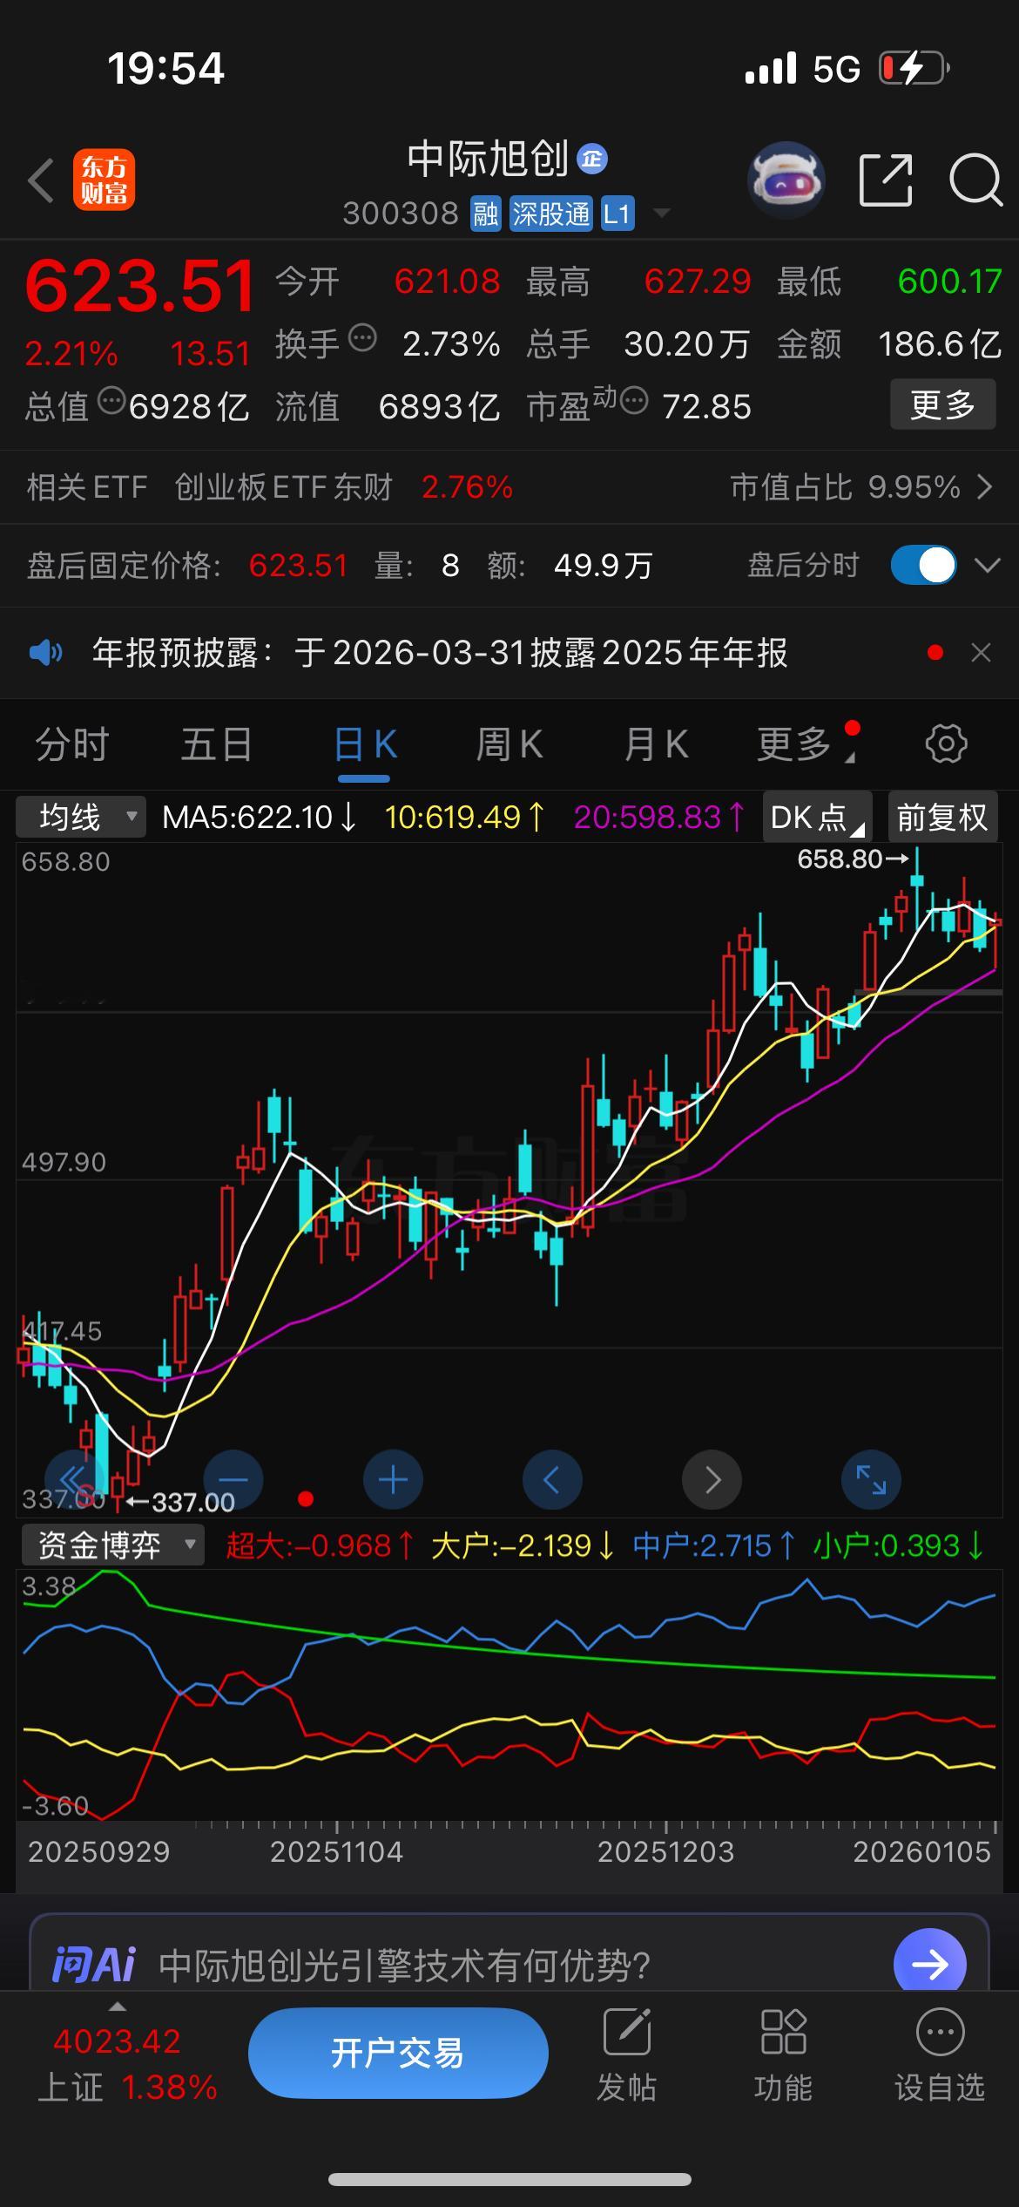Switch to 月K chart tab
This screenshot has width=1019, height=2207.
click(656, 744)
